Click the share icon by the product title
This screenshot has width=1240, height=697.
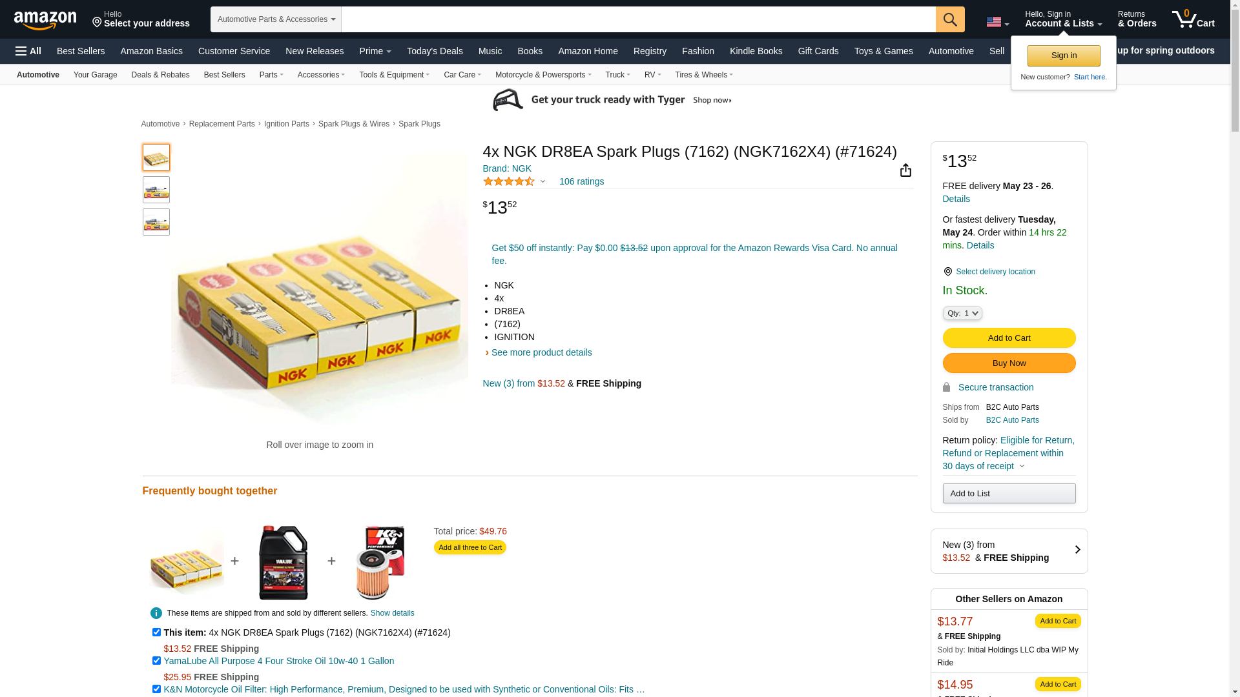[905, 170]
